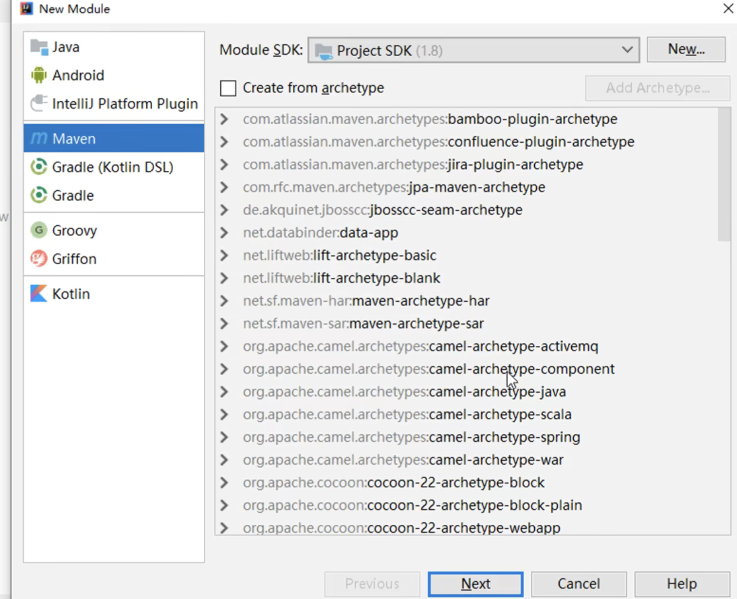This screenshot has height=599, width=737.
Task: Click the Gradle (Kotlin DSL) icon
Action: click(x=39, y=167)
